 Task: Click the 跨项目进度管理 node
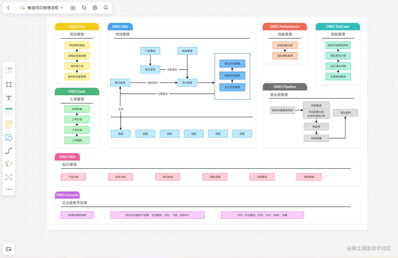(77, 77)
